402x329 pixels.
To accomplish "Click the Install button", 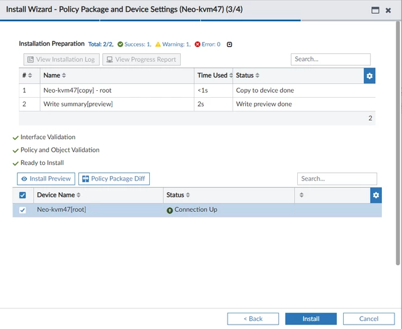I will coord(311,319).
